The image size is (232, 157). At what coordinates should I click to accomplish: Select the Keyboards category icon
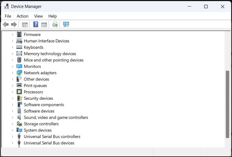point(19,47)
